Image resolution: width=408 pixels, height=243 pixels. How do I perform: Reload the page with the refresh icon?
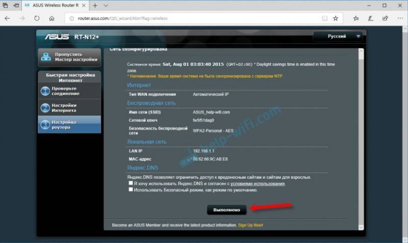(x=37, y=18)
